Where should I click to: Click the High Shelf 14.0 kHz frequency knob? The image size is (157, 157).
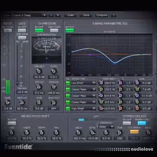coord(101,109)
